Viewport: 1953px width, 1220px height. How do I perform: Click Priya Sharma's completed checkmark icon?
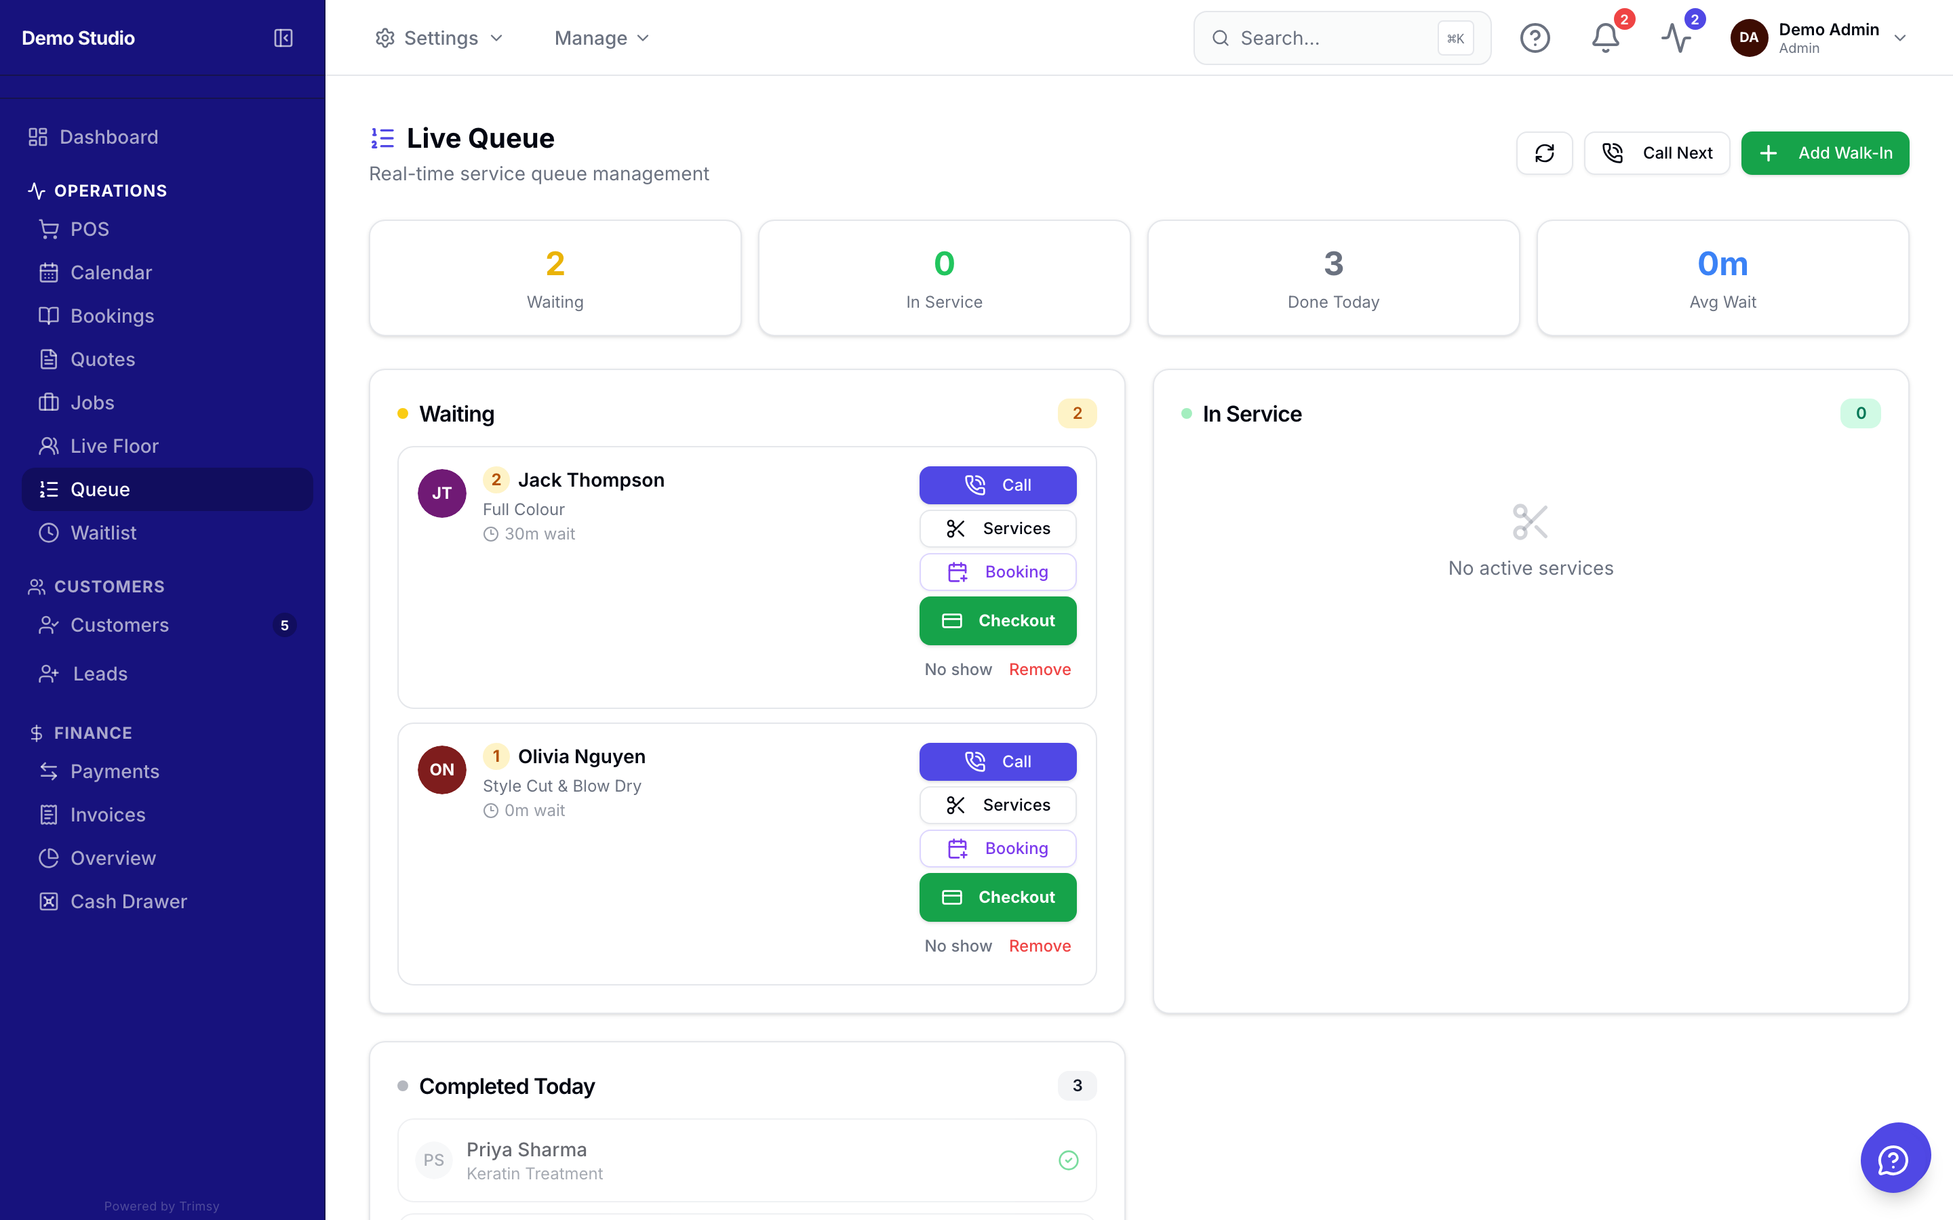(x=1067, y=1160)
